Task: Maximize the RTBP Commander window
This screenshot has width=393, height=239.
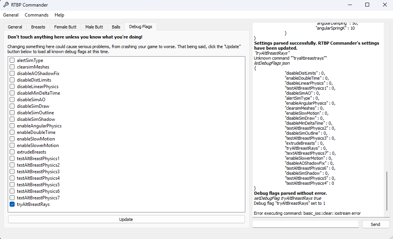Action: [x=367, y=5]
